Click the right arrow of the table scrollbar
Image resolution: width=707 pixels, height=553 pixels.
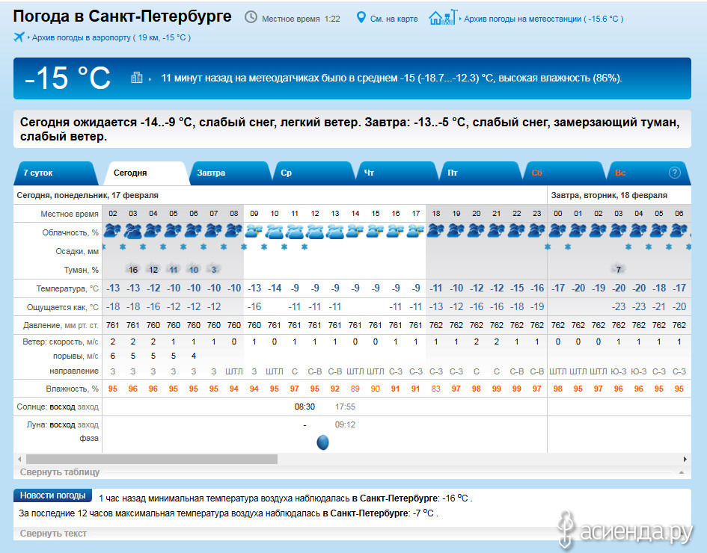click(x=685, y=460)
